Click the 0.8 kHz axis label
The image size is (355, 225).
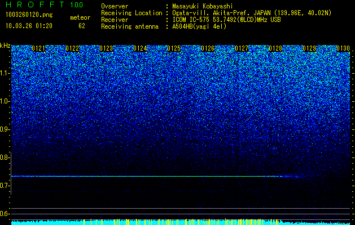[x=5, y=157]
